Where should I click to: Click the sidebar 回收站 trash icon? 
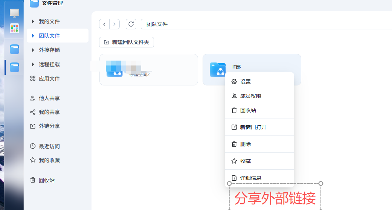[x=33, y=180]
